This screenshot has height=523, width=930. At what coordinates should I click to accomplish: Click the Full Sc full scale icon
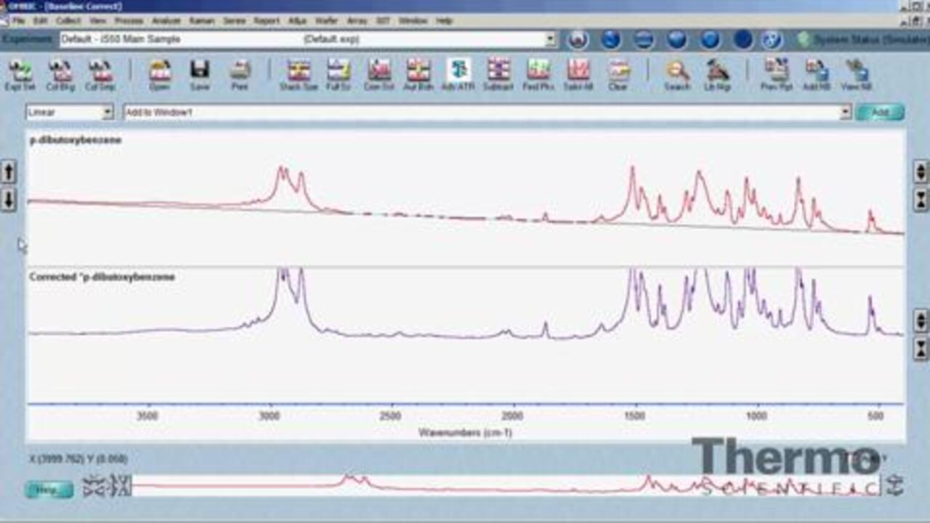(339, 72)
